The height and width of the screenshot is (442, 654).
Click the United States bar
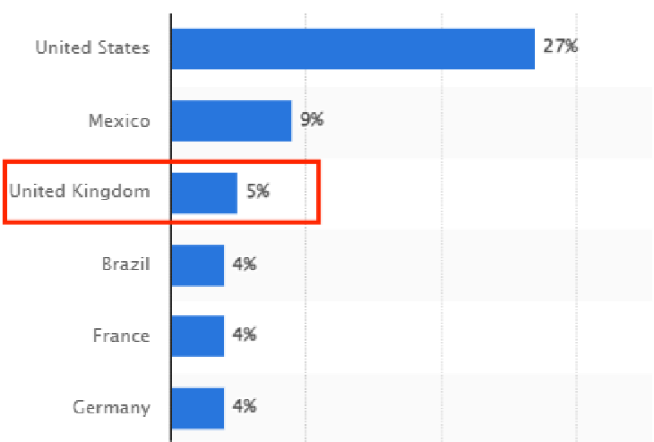click(x=352, y=49)
